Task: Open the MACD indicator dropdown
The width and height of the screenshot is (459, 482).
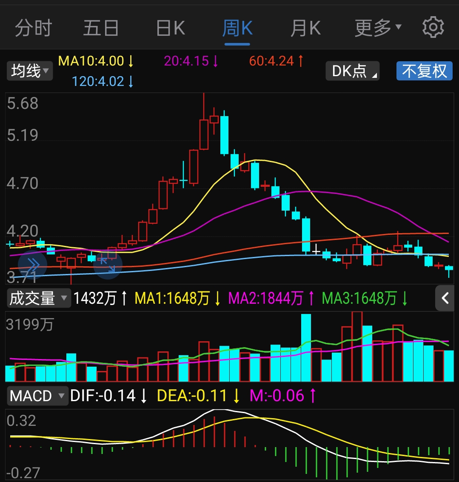Action: click(x=37, y=396)
